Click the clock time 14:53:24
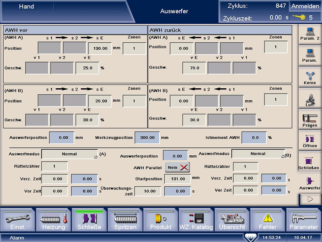Screen dimensions: 322x242 pos(271,238)
